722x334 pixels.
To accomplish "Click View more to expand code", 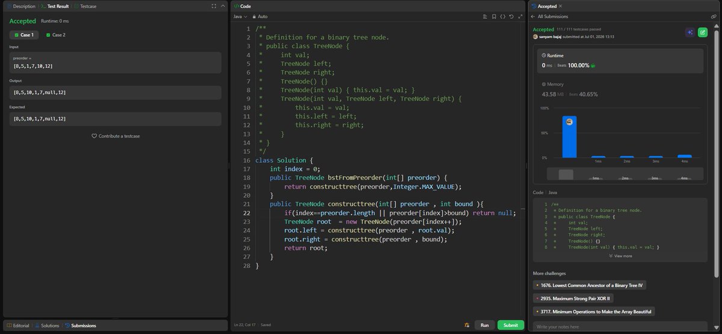I will (x=620, y=256).
